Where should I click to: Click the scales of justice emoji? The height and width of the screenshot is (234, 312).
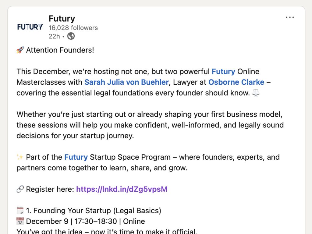pyautogui.click(x=256, y=93)
